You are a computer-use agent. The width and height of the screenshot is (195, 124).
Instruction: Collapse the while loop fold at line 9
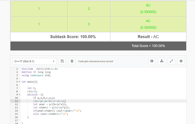19,94
